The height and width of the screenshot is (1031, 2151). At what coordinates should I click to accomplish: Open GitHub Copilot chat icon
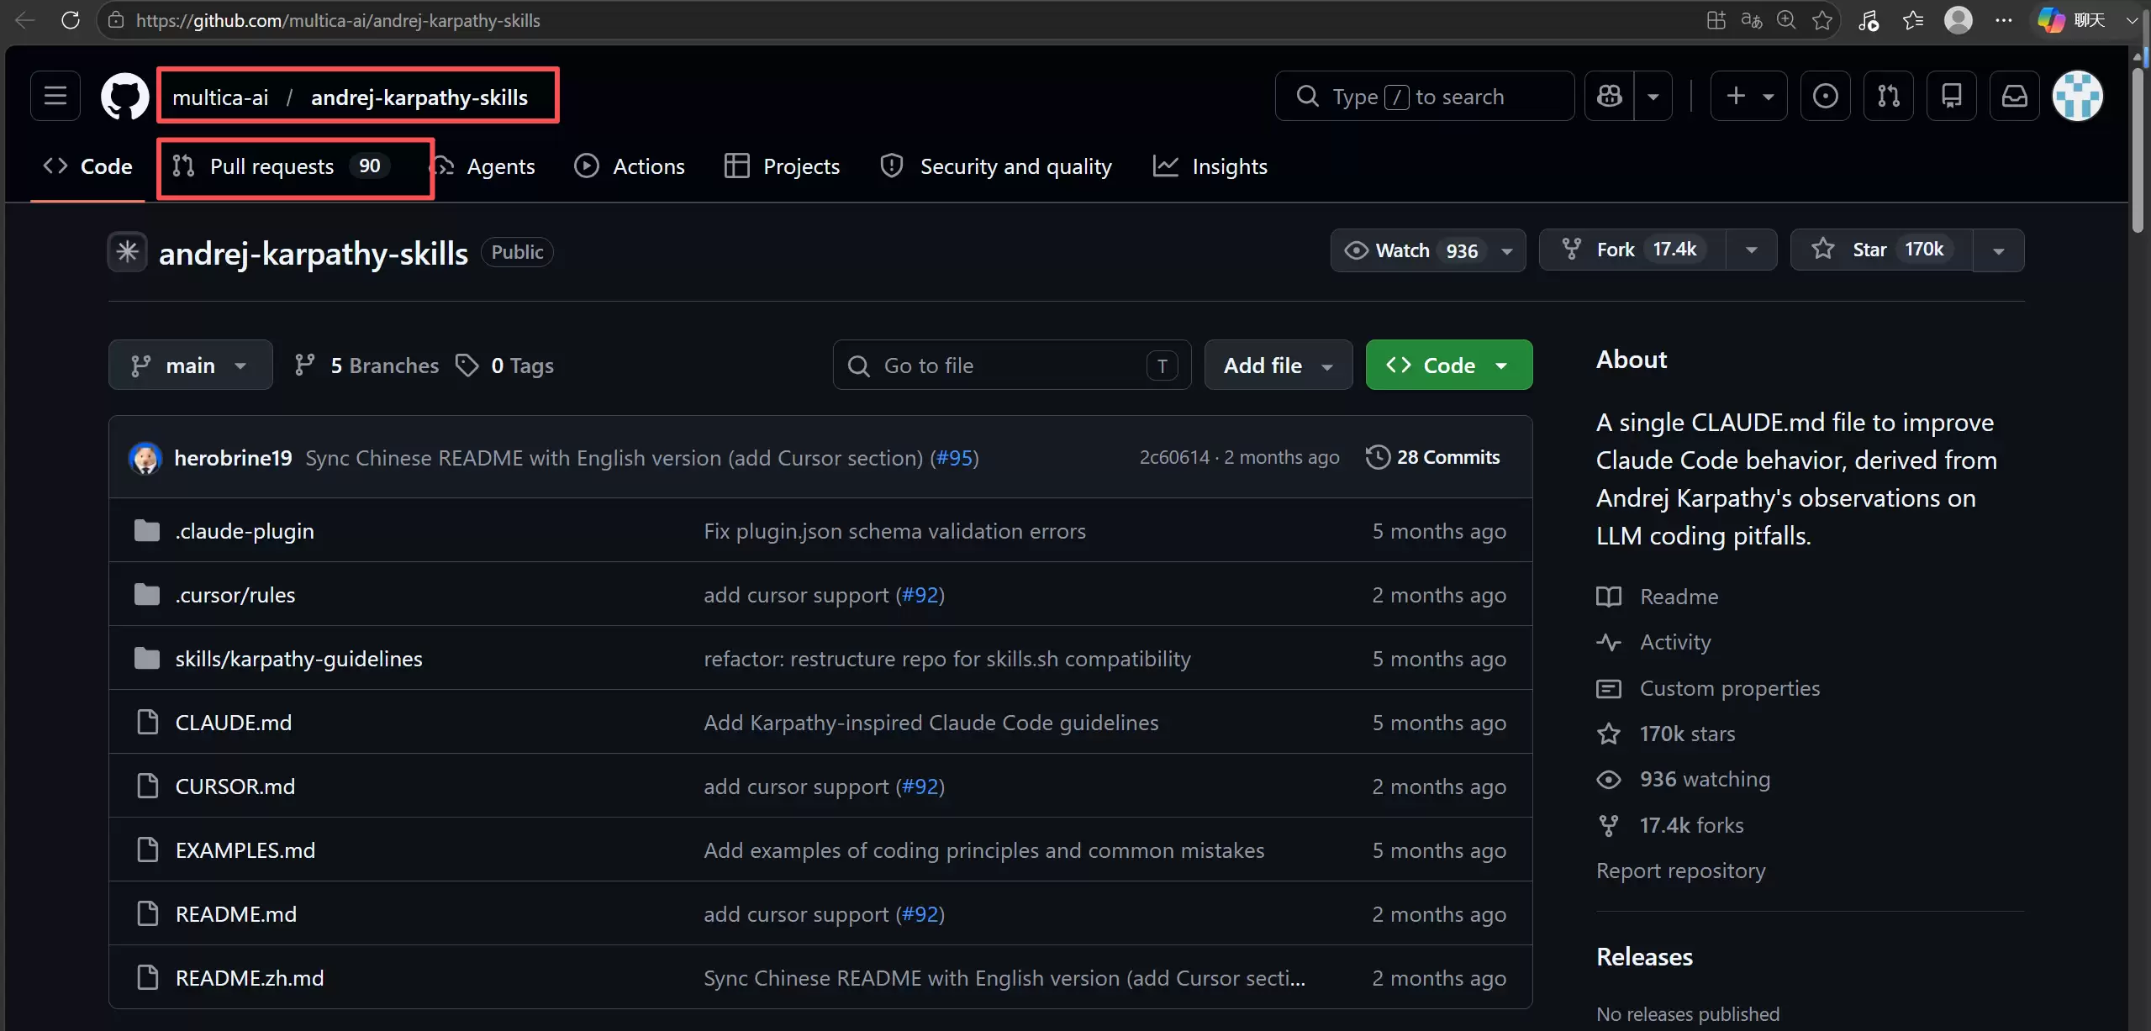1610,96
